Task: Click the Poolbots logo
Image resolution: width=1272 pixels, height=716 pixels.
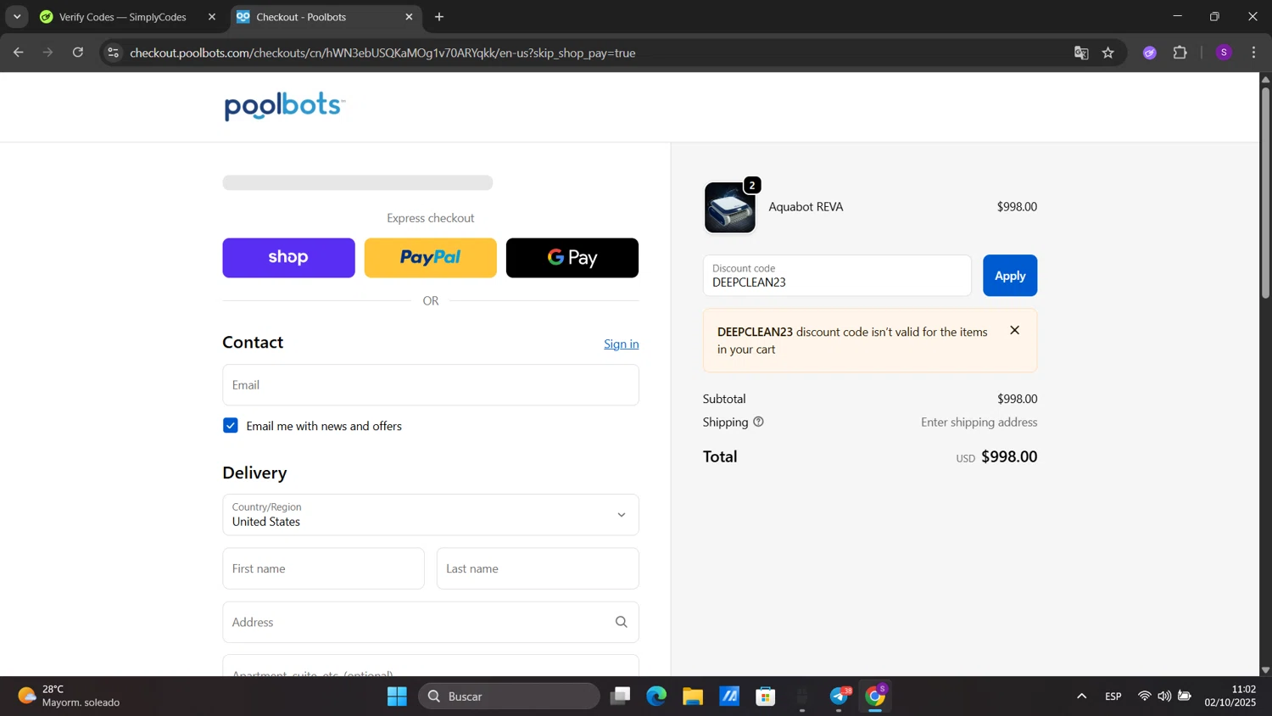Action: click(x=285, y=106)
